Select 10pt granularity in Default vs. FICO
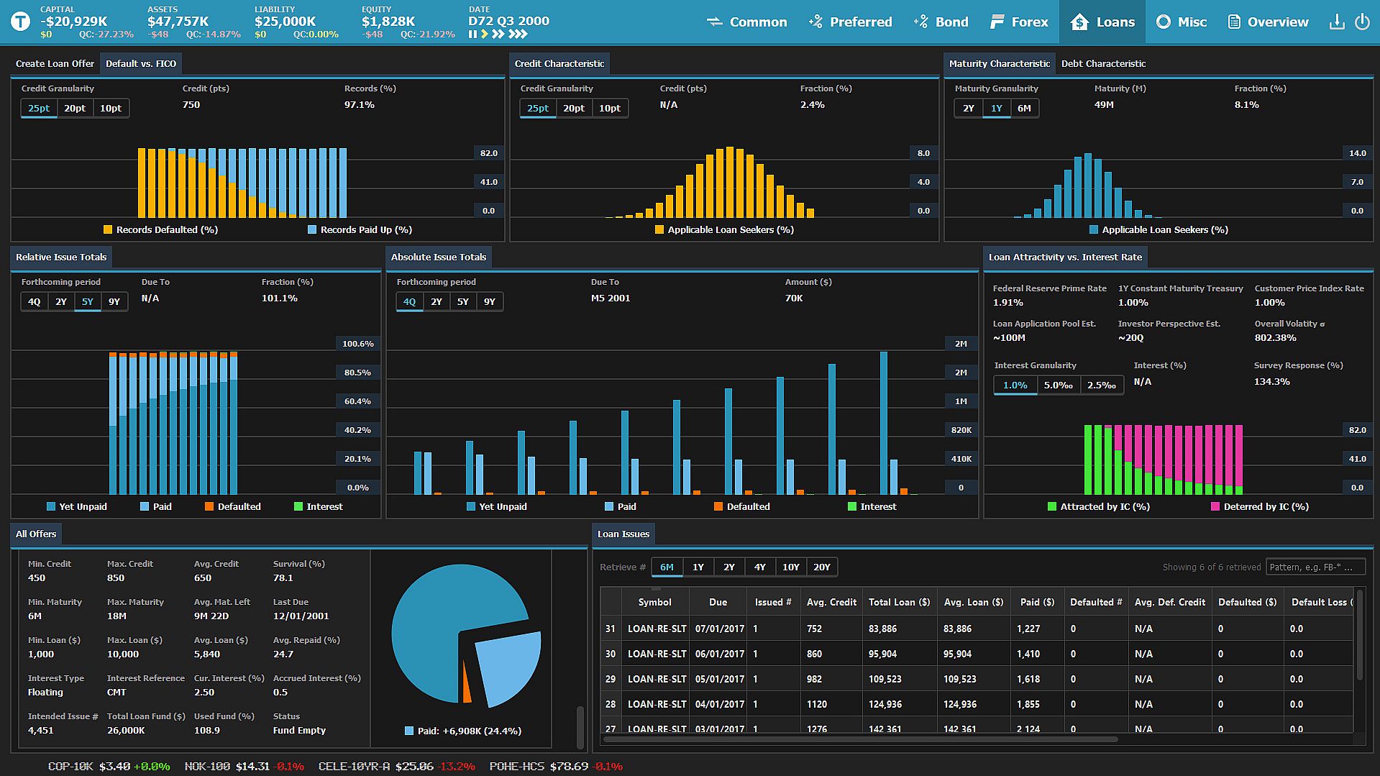The width and height of the screenshot is (1380, 776). coord(111,109)
